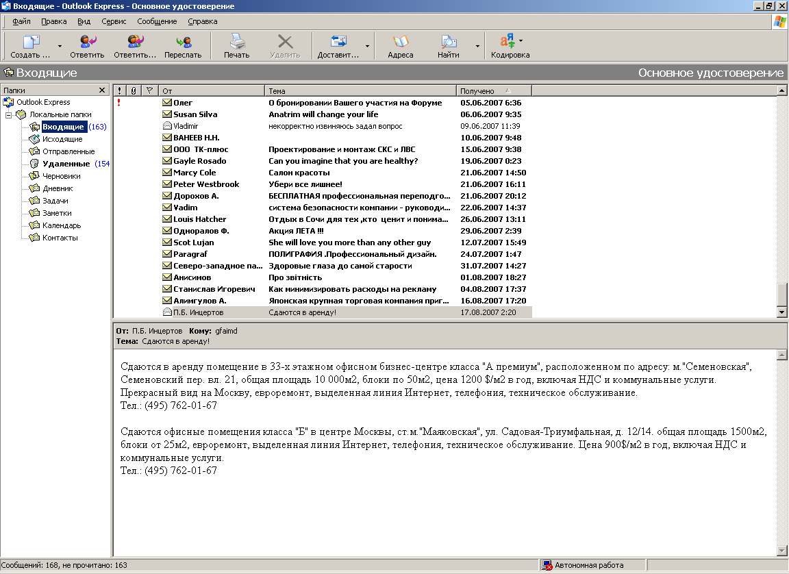Click the Ответить (Reply) toolbar icon
The image size is (789, 574).
[x=88, y=42]
